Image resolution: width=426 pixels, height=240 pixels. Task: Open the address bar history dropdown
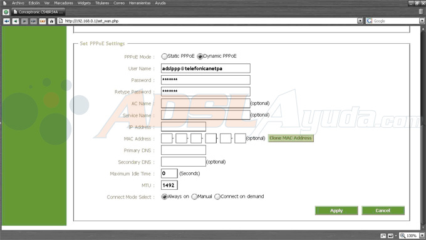point(360,21)
